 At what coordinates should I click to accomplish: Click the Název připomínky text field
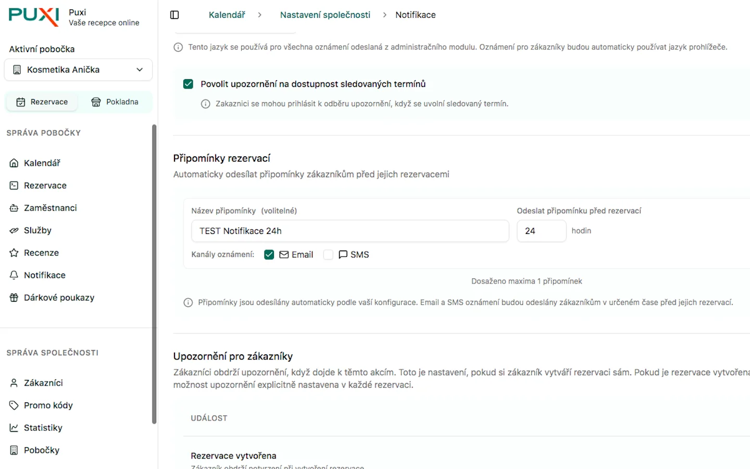pyautogui.click(x=349, y=231)
